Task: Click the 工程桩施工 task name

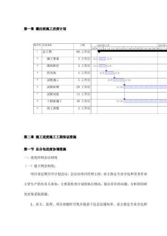Action: tap(55, 101)
